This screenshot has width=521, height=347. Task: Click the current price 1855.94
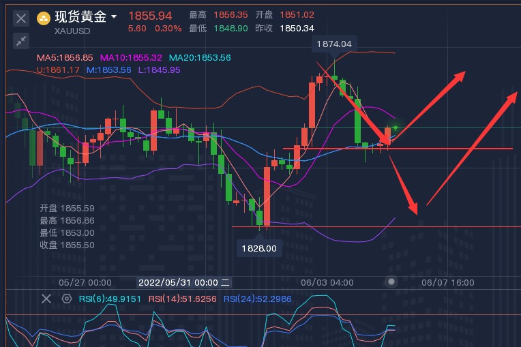pyautogui.click(x=150, y=15)
